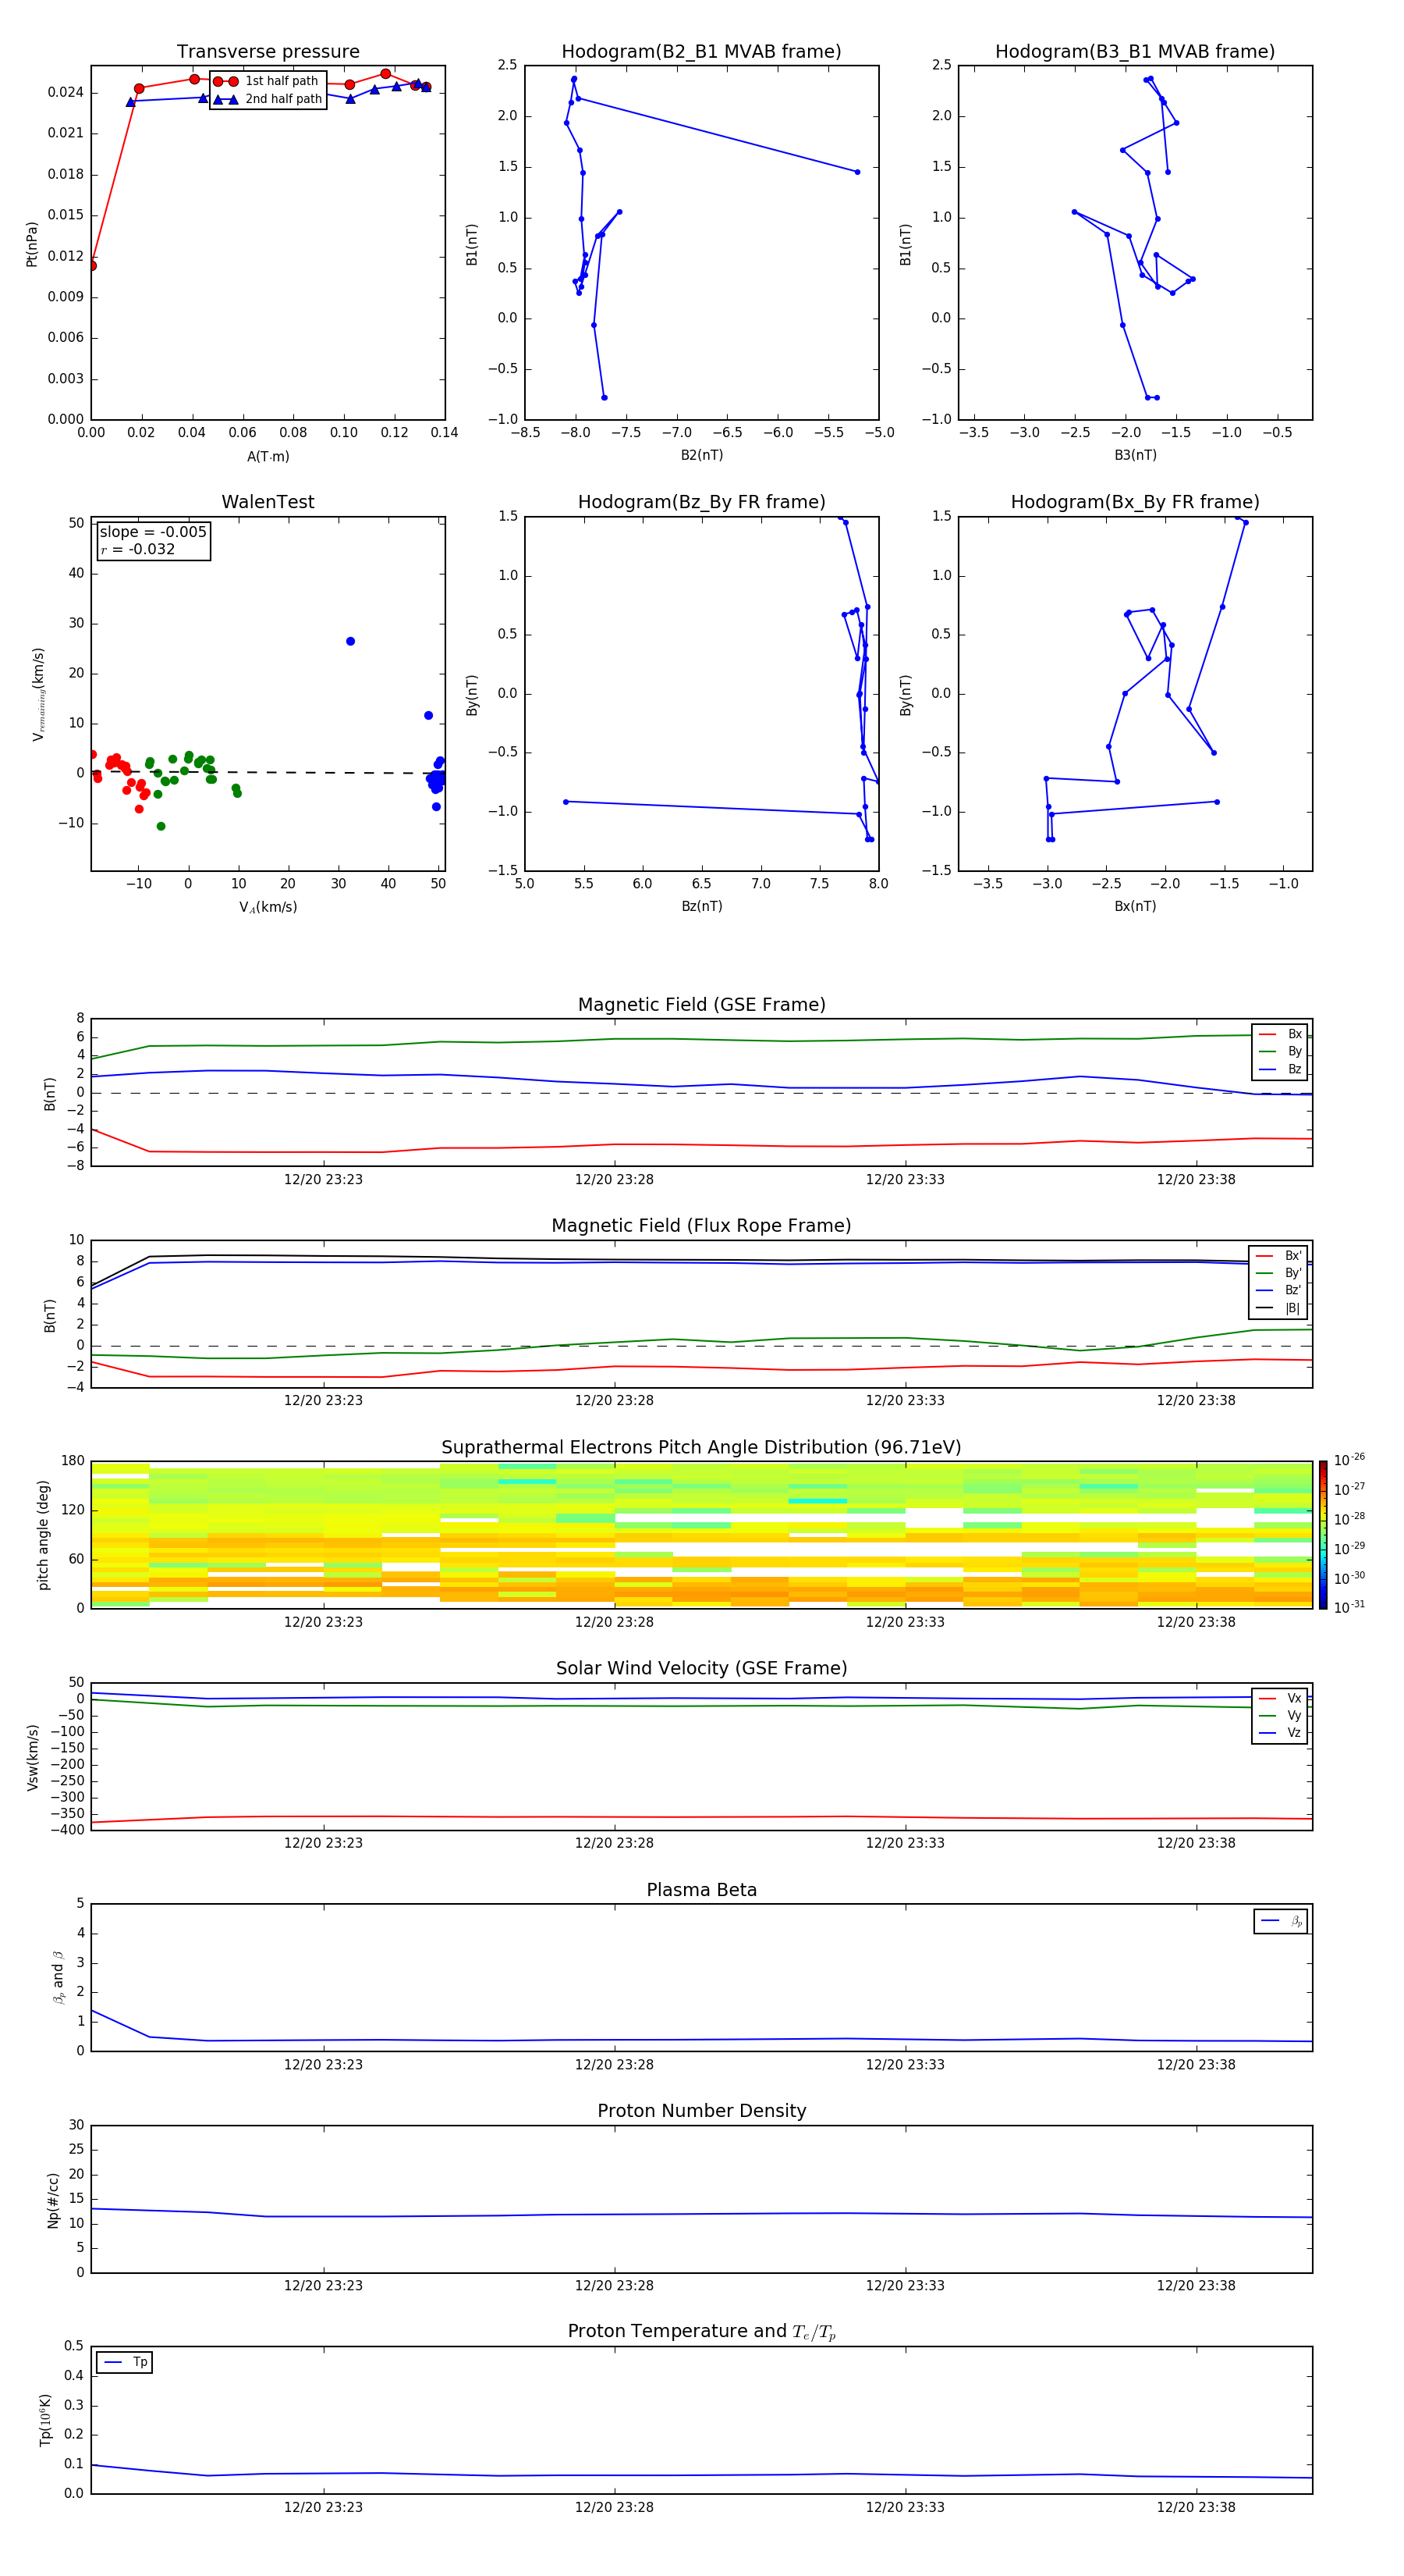Click the far-left point in the Bz_By hodogram
Viewport: 1404px width, 2576px height.
[x=565, y=802]
